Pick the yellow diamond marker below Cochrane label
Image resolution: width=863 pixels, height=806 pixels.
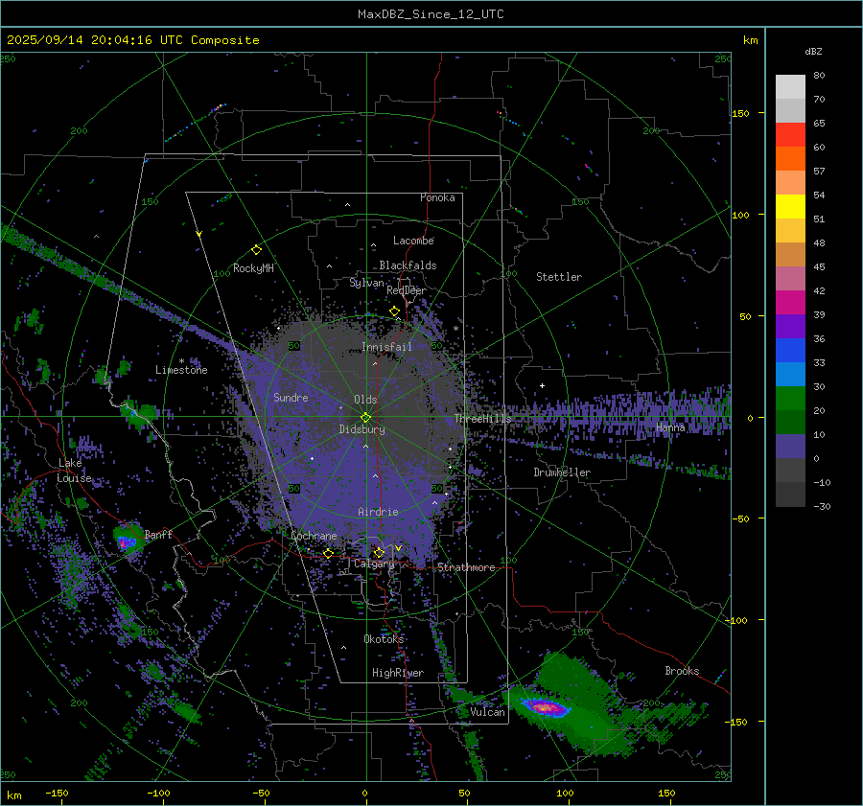coord(328,553)
